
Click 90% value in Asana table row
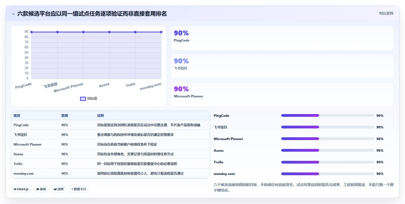(65, 154)
